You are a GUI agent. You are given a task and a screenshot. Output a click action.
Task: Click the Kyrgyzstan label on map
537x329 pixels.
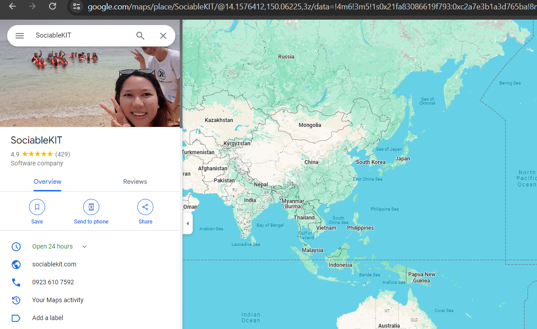tap(237, 143)
